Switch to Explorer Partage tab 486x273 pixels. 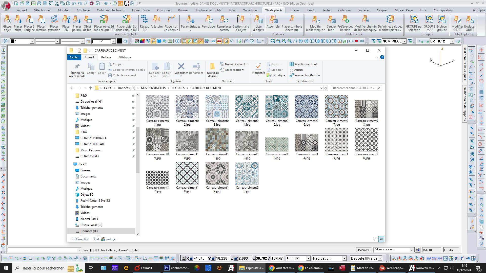click(106, 57)
